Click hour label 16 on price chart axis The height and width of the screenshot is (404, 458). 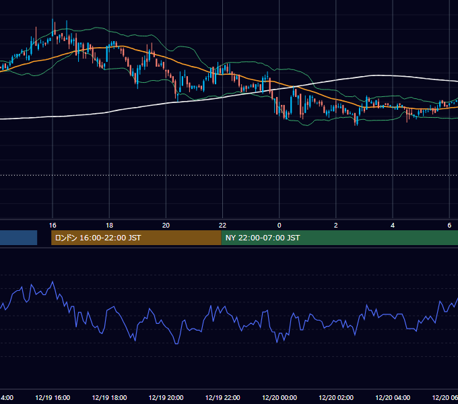point(53,226)
